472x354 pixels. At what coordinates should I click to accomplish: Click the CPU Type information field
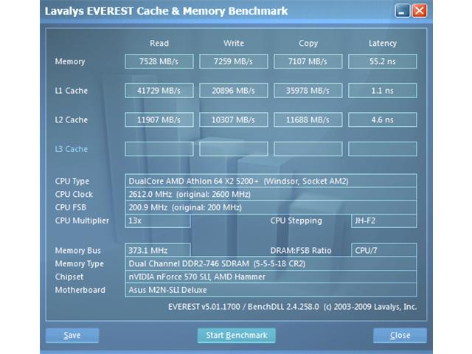coord(271,181)
